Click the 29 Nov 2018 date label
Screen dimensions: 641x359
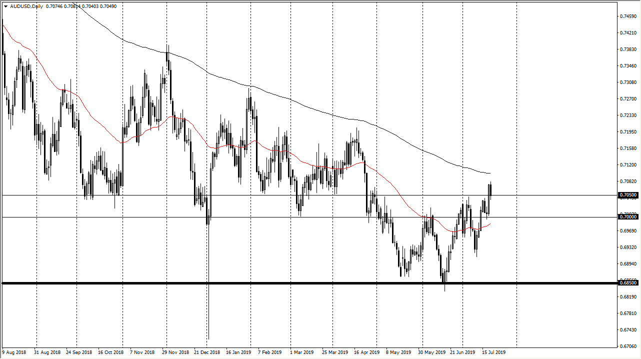pyautogui.click(x=174, y=352)
